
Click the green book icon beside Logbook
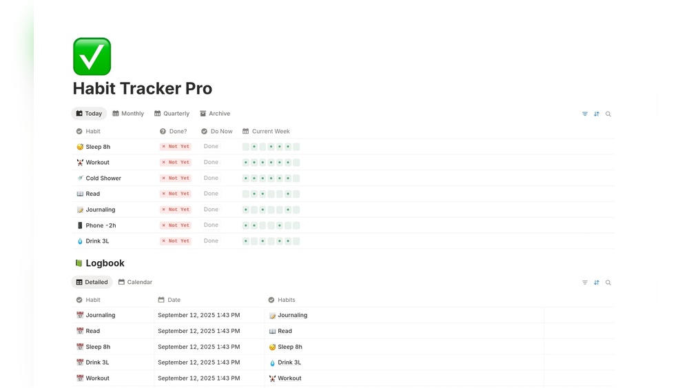coord(79,263)
